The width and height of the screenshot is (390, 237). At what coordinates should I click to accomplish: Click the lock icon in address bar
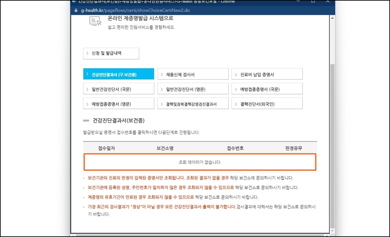click(x=76, y=10)
